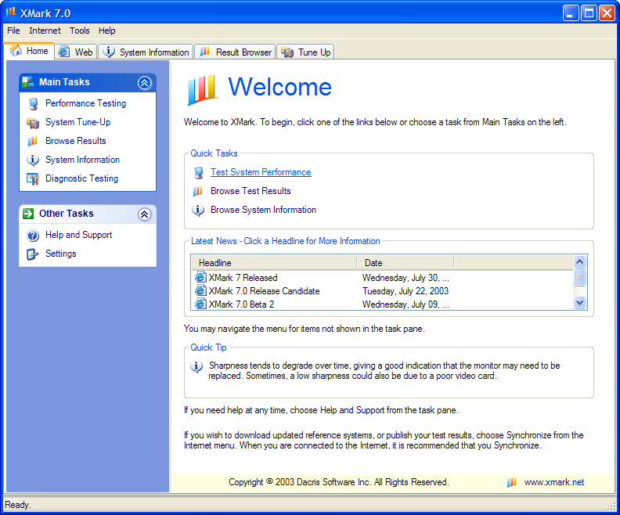This screenshot has height=515, width=620.
Task: Sort news by the Headline column header
Action: tap(274, 263)
